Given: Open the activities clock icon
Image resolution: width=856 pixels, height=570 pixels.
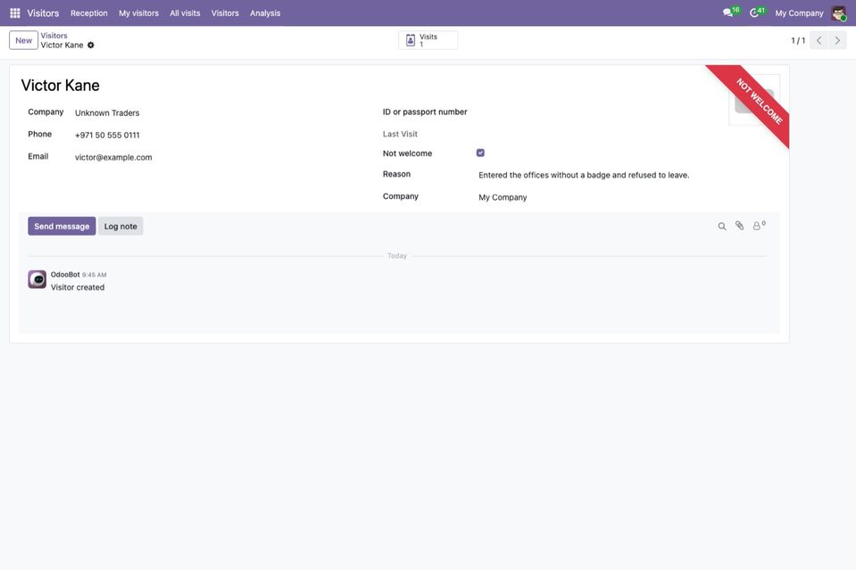Looking at the screenshot, I should coord(754,12).
